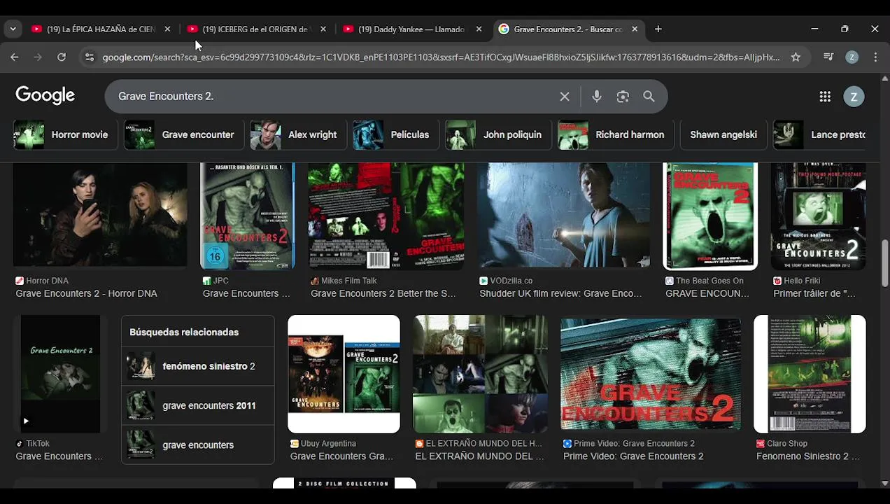This screenshot has height=504, width=890.
Task: Open the Mikes Film Talk image thumbnail
Action: (x=386, y=216)
